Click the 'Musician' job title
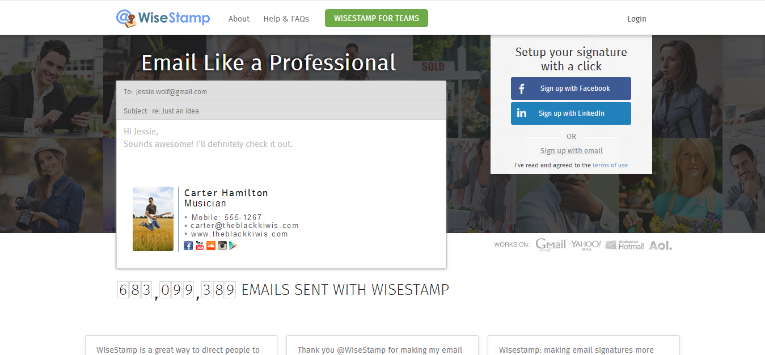The height and width of the screenshot is (355, 765). coord(205,203)
